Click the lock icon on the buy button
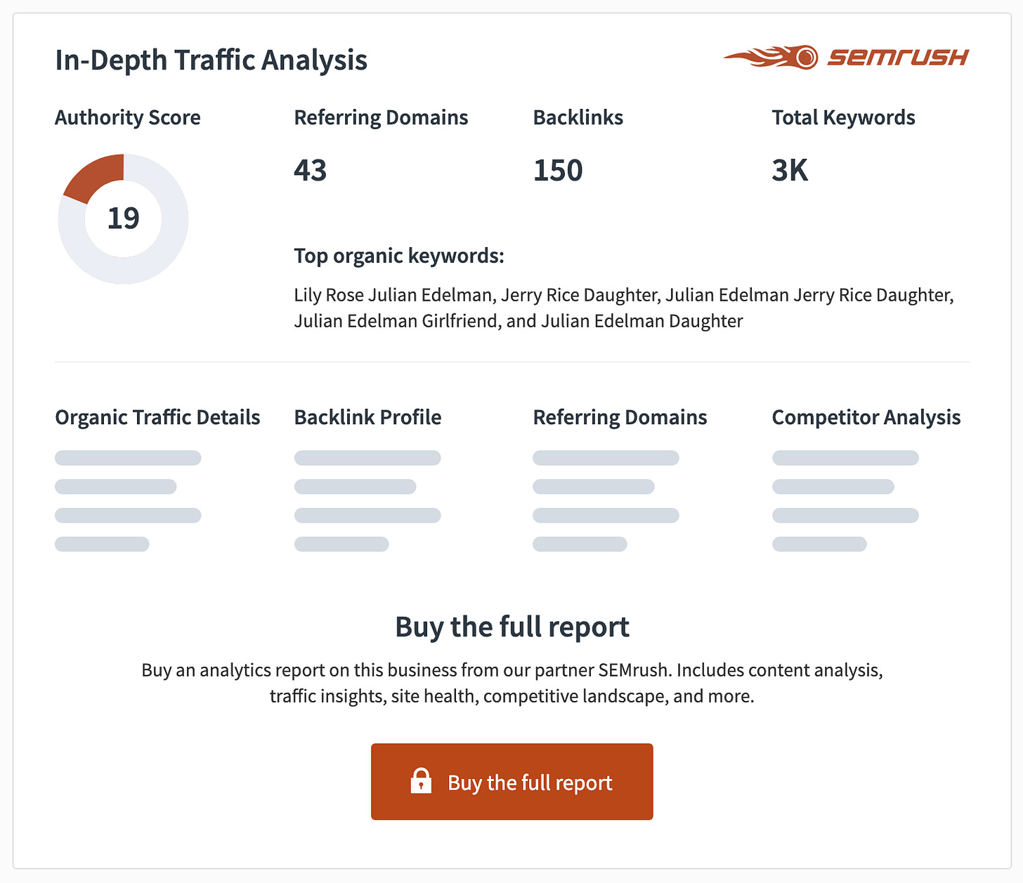 coord(421,781)
